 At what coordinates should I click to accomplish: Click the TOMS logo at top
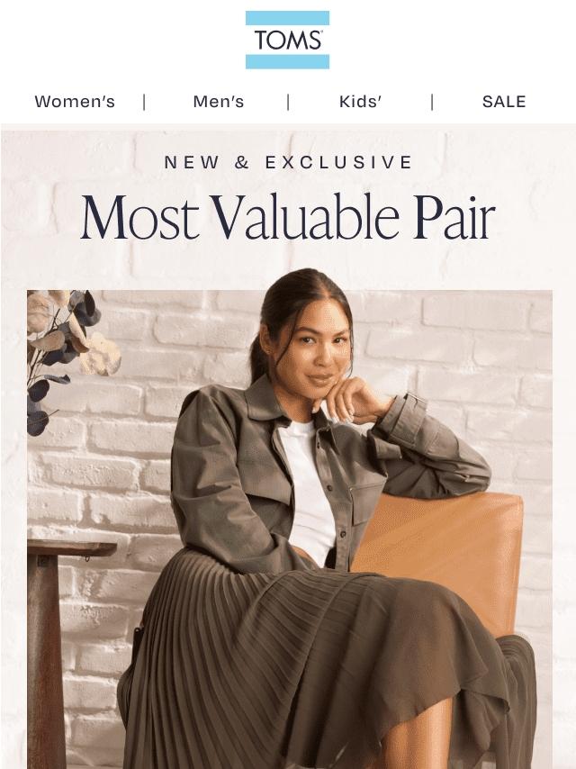point(287,40)
